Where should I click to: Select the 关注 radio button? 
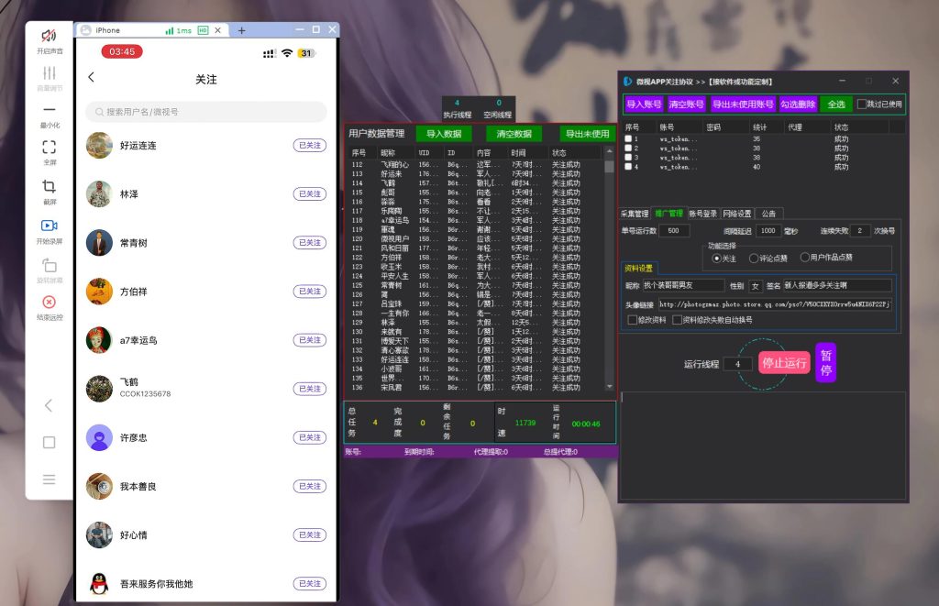pos(716,259)
